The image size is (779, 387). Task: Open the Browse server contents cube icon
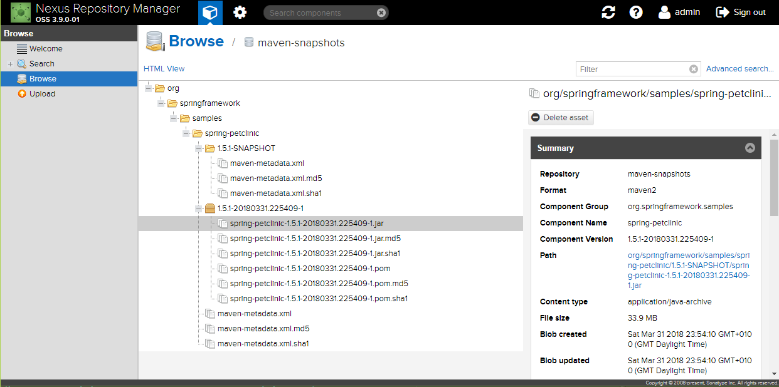pyautogui.click(x=210, y=13)
